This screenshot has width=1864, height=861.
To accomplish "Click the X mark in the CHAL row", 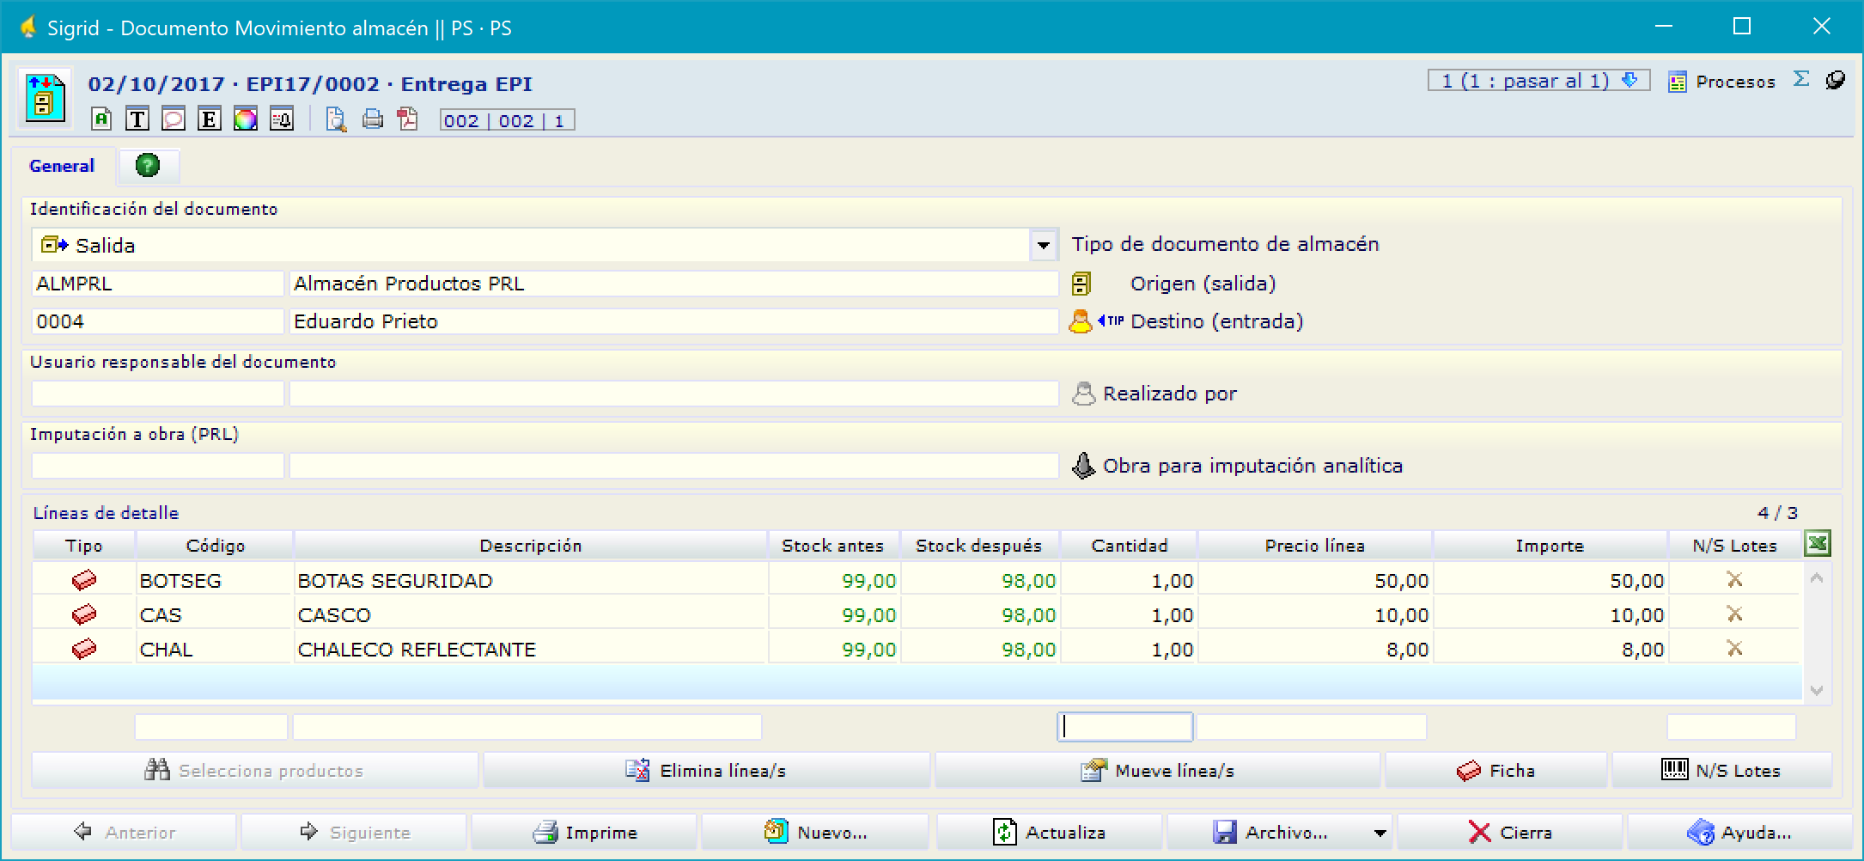I will tap(1734, 649).
